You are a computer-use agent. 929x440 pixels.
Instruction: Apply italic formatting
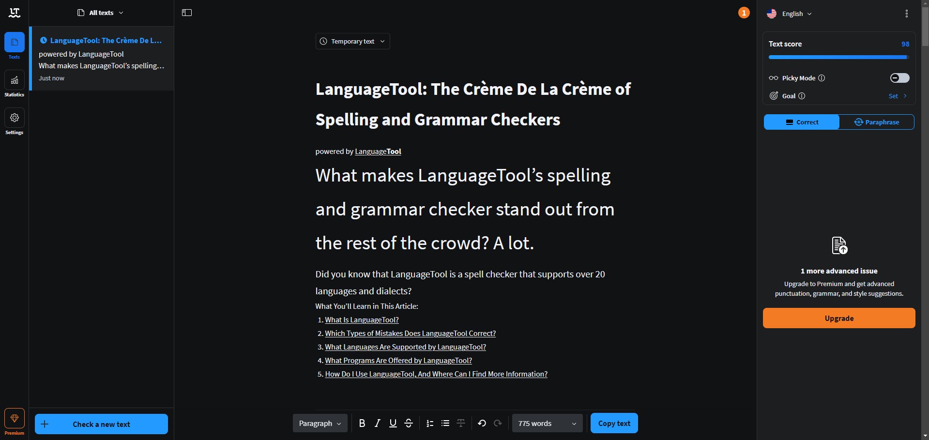tap(378, 424)
